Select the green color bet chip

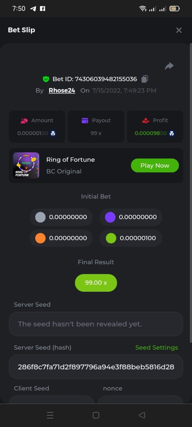coord(111,238)
